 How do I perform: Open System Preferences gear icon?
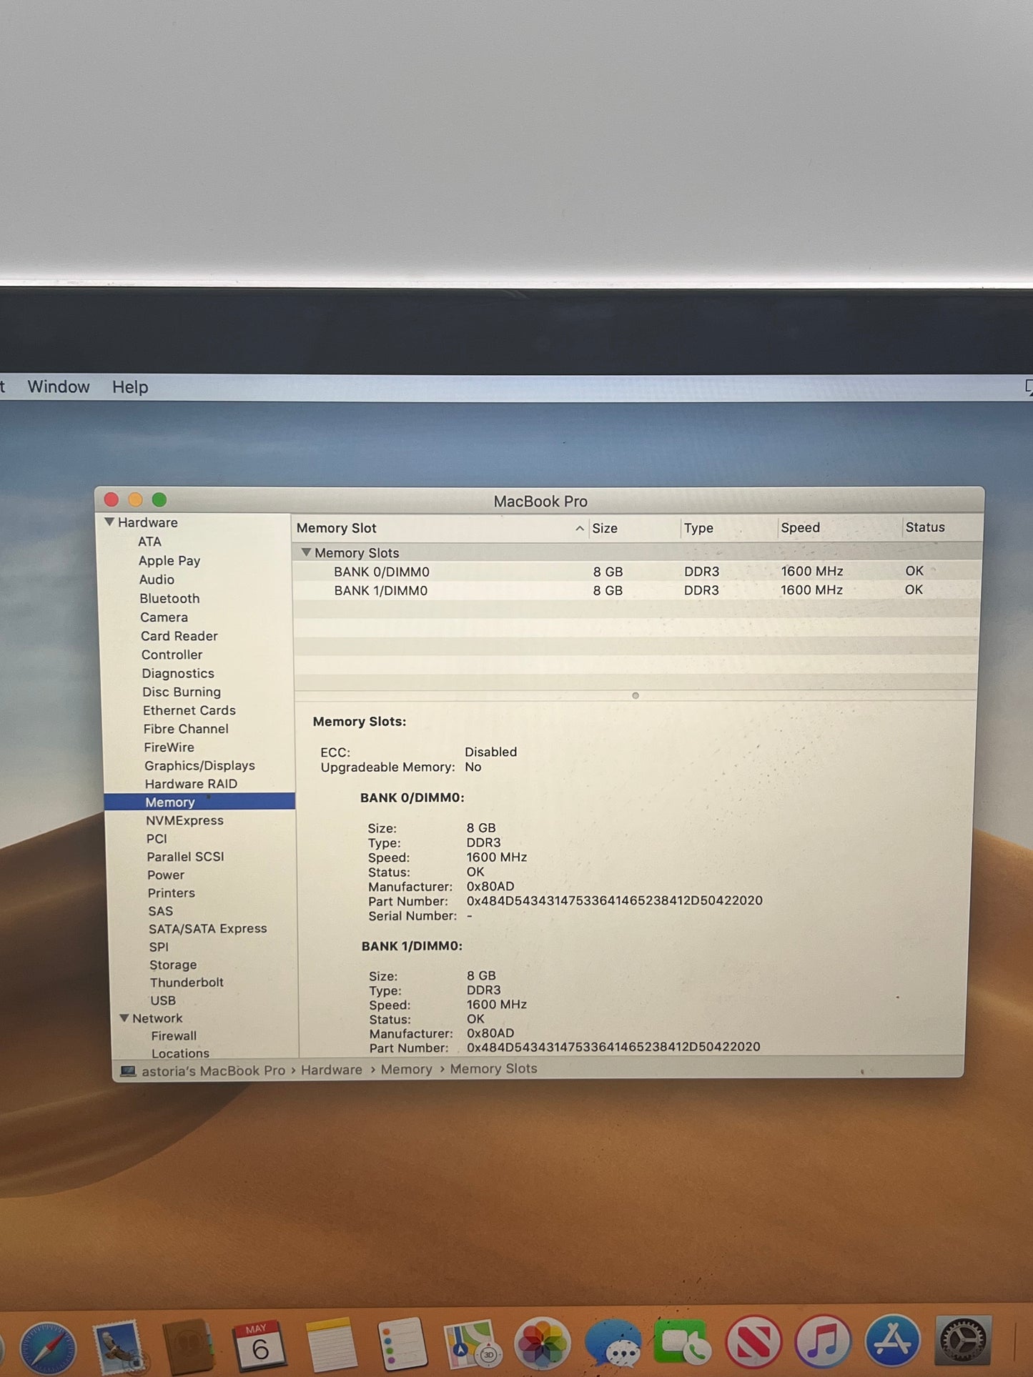pos(963,1341)
